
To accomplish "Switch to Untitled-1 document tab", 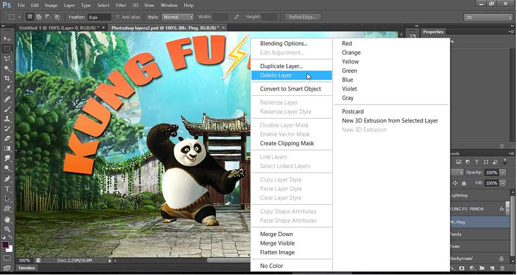I will click(x=62, y=28).
